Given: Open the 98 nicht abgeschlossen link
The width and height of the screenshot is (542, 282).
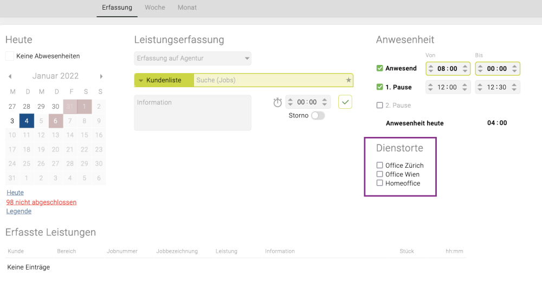Looking at the screenshot, I should pos(41,202).
